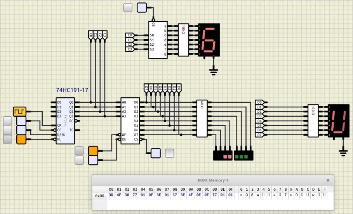This screenshot has height=214, width=353.
Task: Select the ground symbol under the U display
Action: pyautogui.click(x=343, y=153)
